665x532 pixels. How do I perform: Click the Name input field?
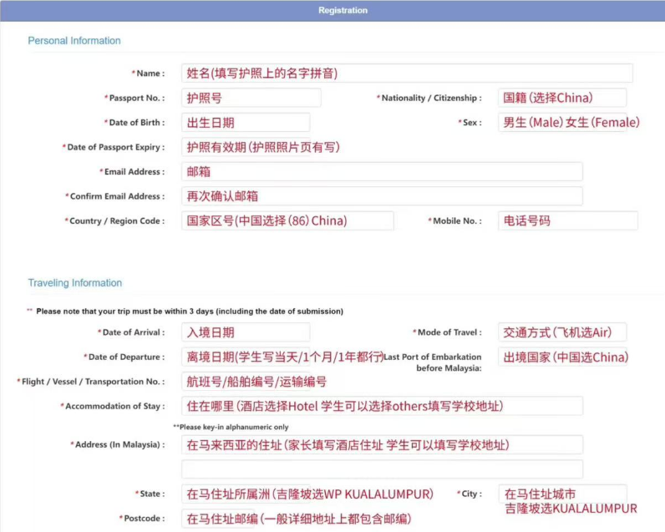(x=407, y=73)
